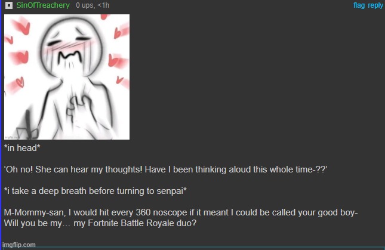
Task: Click the character's peace-sign hand in image
Action: pos(79,108)
